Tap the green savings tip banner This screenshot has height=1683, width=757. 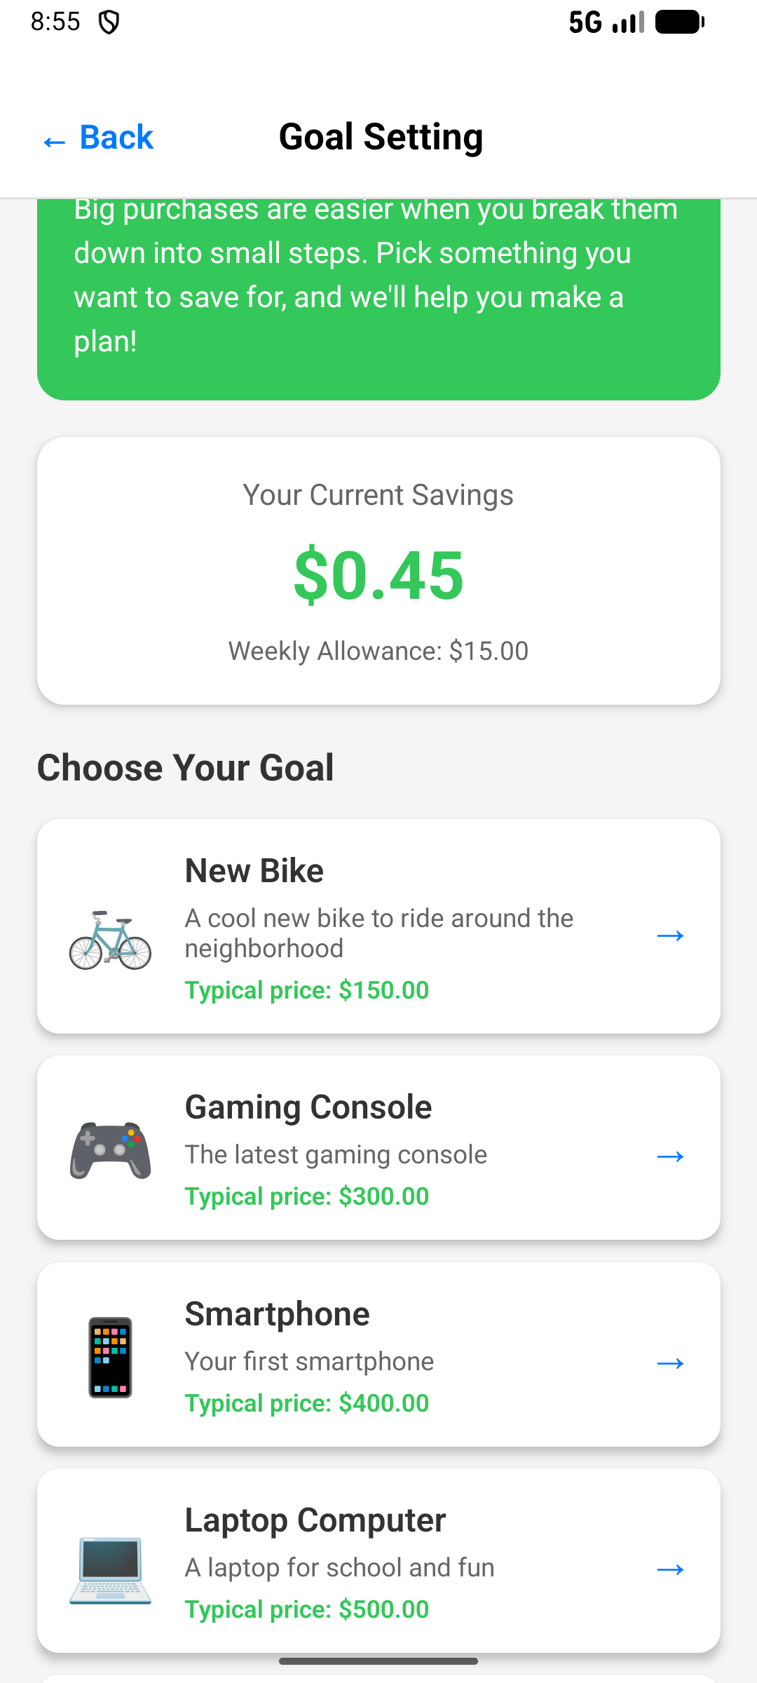click(x=378, y=295)
